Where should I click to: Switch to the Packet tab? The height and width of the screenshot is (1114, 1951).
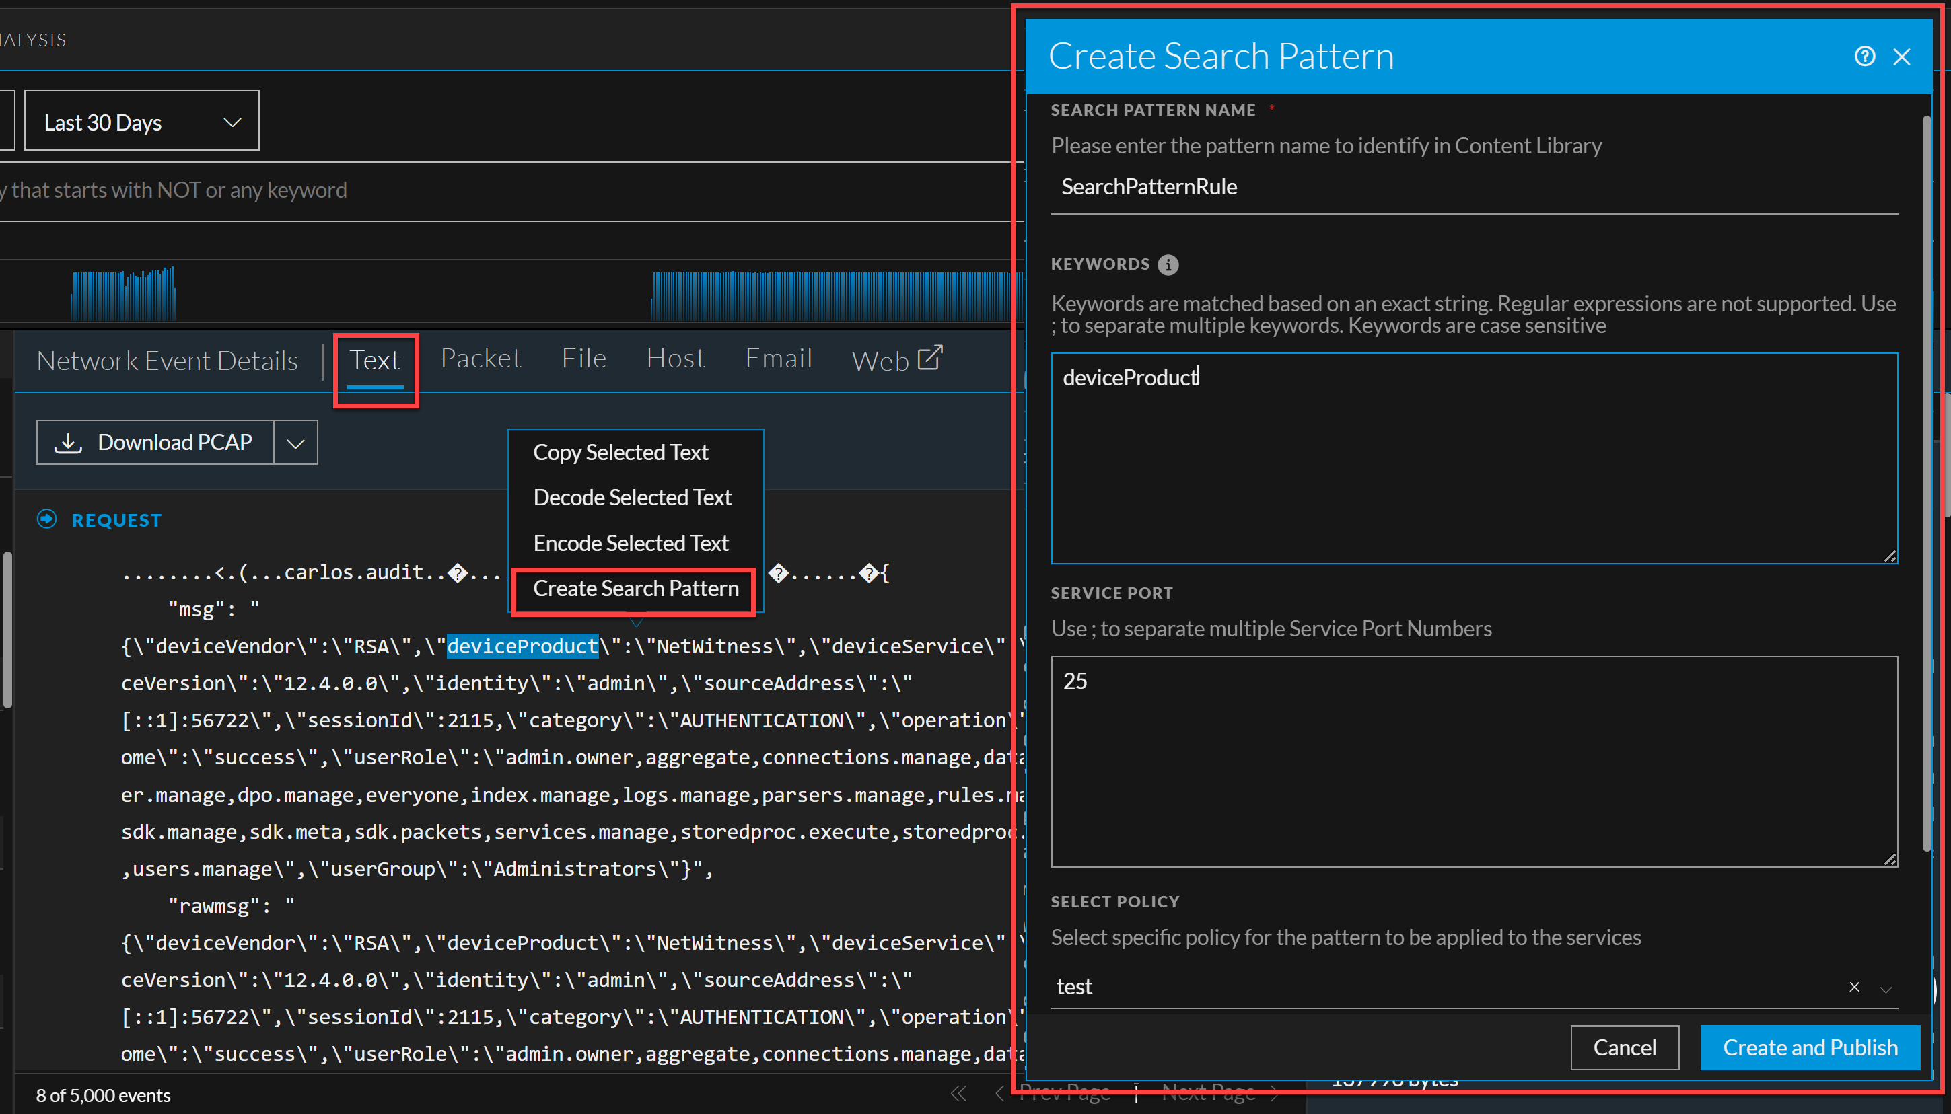[x=480, y=358]
